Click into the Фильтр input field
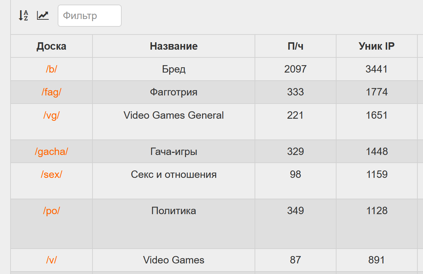The height and width of the screenshot is (274, 423). (x=90, y=15)
